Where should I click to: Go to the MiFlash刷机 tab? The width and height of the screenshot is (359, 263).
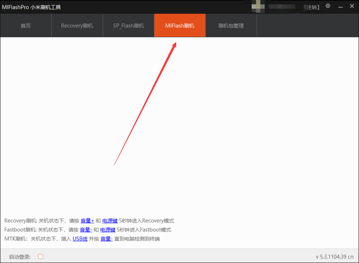(180, 26)
